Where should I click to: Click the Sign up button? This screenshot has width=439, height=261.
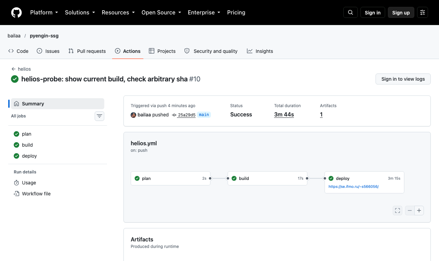401,12
